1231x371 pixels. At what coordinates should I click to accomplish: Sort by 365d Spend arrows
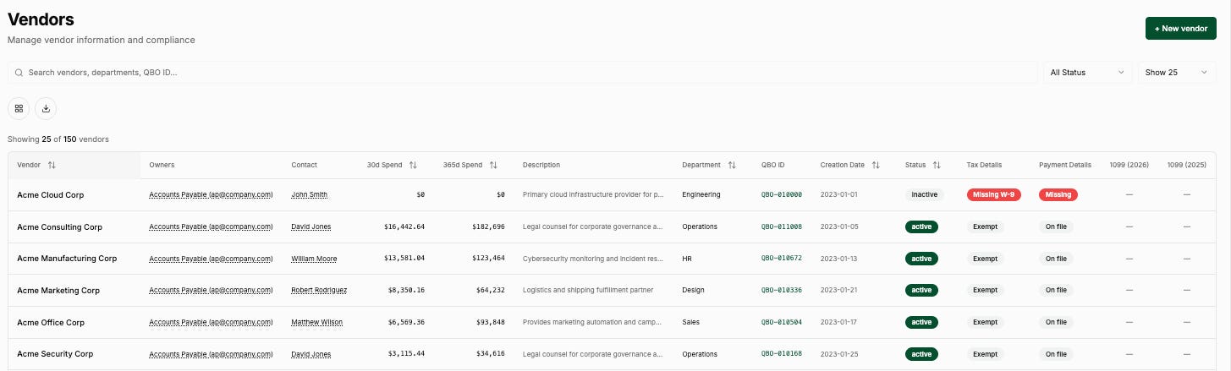[493, 165]
